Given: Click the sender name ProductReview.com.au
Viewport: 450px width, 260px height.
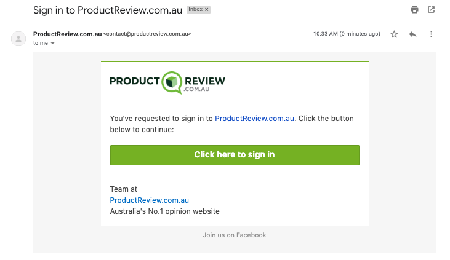Looking at the screenshot, I should tap(68, 34).
